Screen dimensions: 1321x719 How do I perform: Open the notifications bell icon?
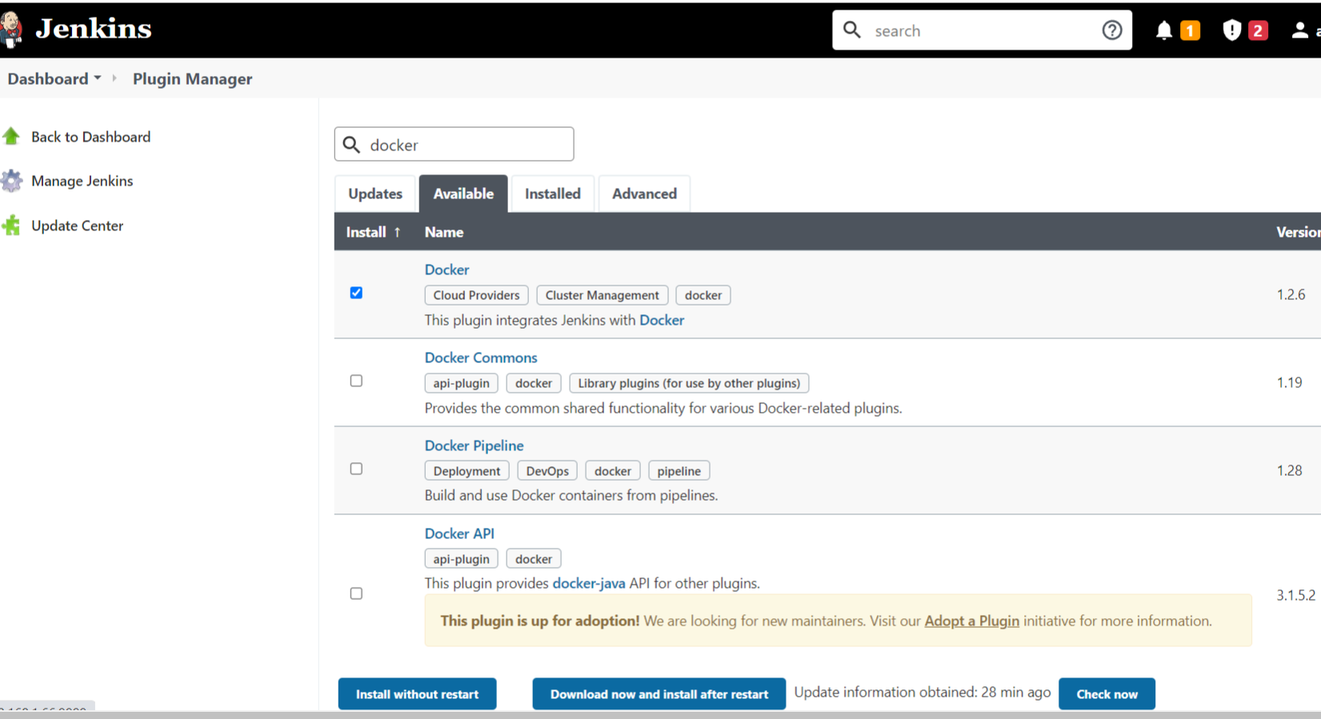1163,30
